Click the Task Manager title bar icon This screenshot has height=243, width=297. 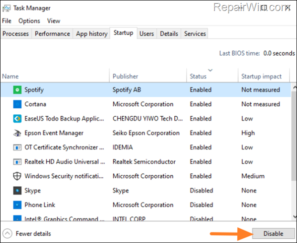click(6, 8)
